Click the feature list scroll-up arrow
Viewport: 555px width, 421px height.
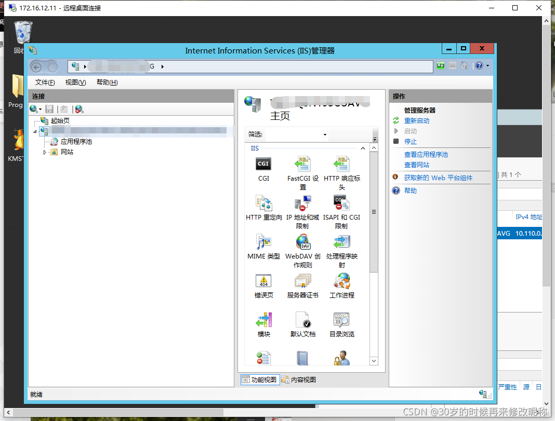click(374, 148)
